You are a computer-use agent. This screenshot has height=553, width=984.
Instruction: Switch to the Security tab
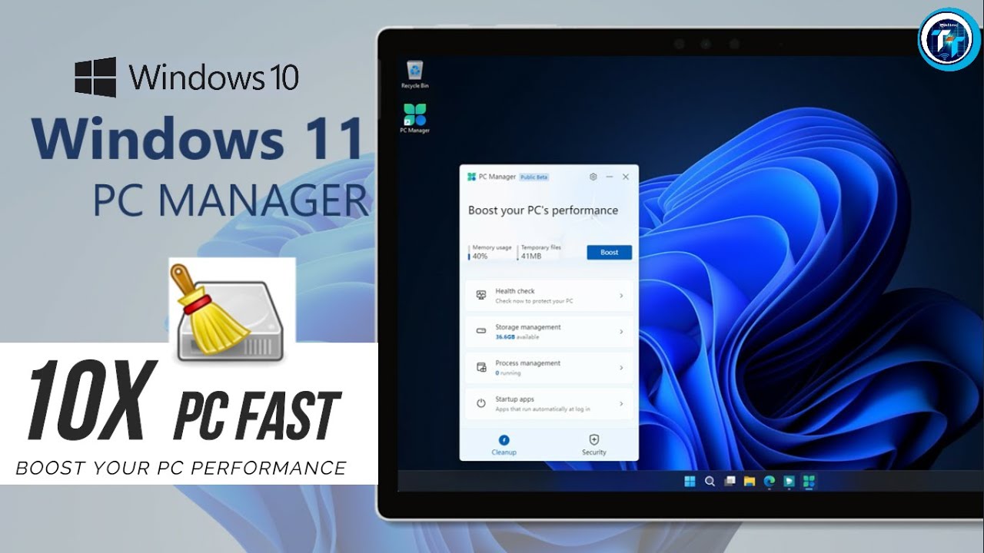pyautogui.click(x=593, y=445)
